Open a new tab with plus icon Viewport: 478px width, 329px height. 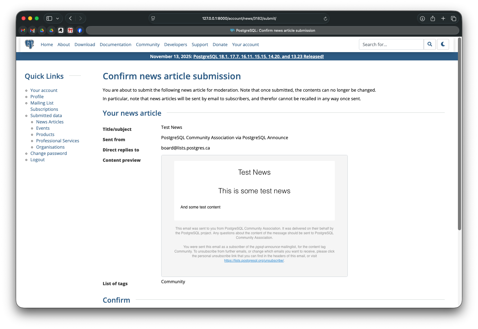click(x=443, y=19)
